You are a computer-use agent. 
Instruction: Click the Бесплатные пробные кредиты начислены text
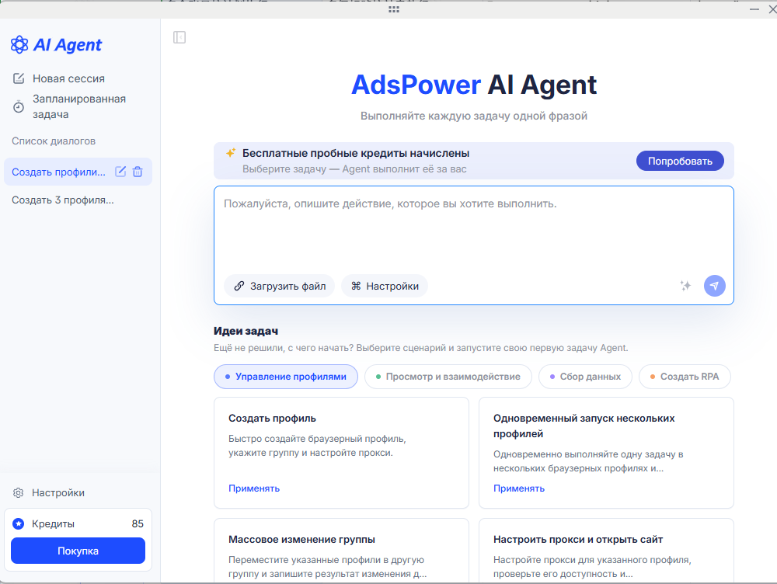tap(356, 153)
